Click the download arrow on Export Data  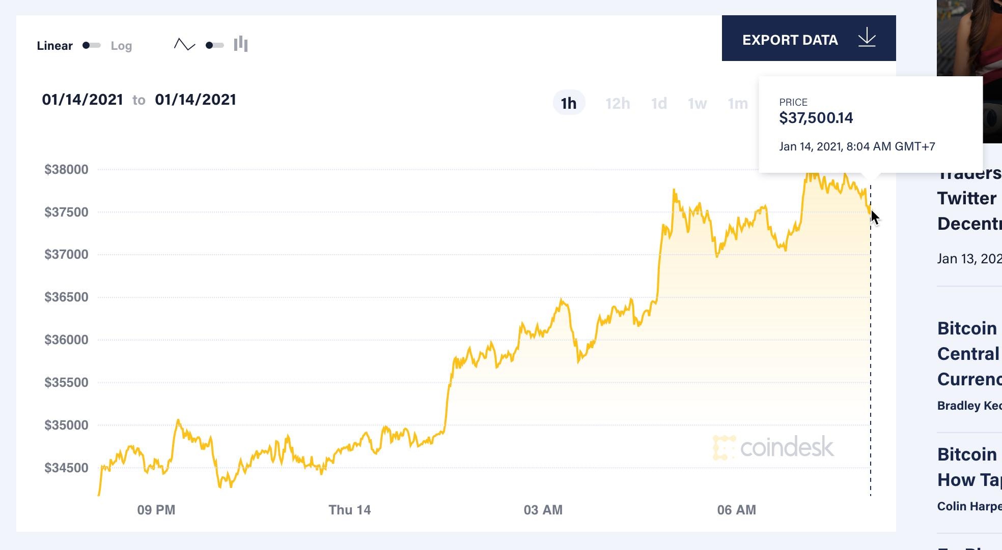click(x=867, y=39)
